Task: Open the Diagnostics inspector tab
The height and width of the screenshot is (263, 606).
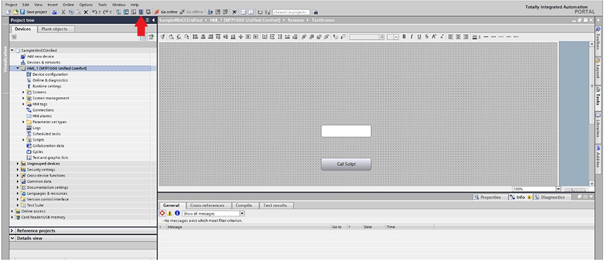Action: 549,197
